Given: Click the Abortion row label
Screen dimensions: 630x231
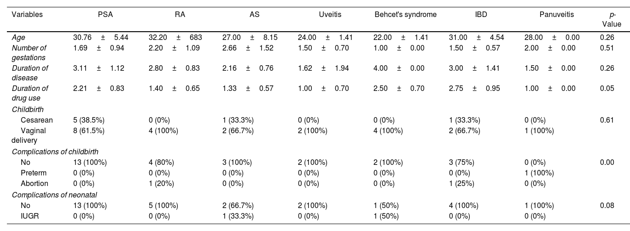Looking at the screenshot, I should coord(34,184).
